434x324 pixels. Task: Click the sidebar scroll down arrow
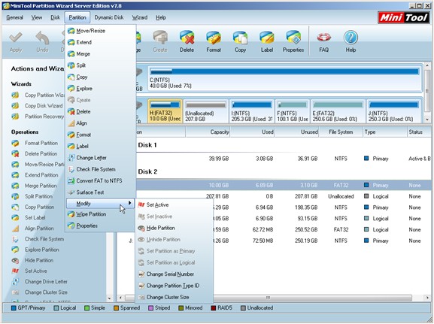[110, 298]
